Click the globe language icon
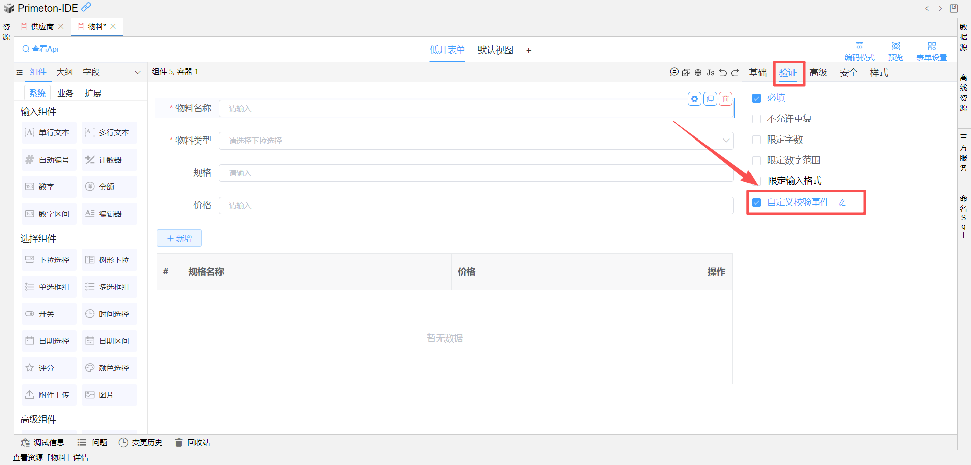Image resolution: width=971 pixels, height=465 pixels. (x=698, y=73)
